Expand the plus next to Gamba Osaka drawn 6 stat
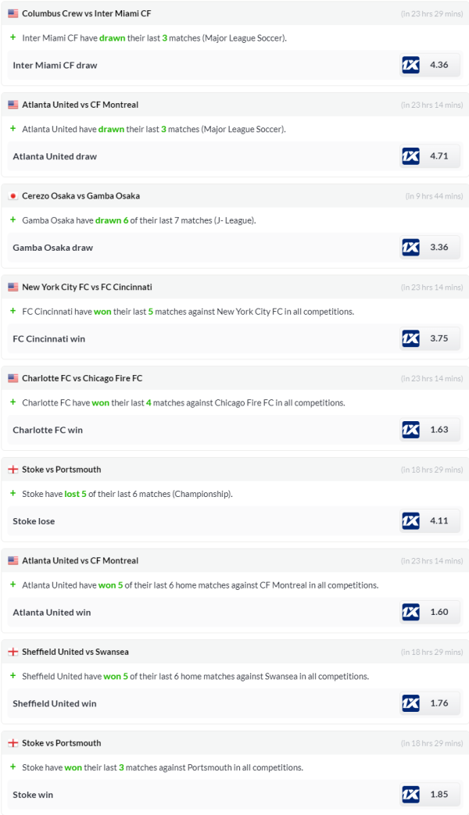The width and height of the screenshot is (469, 815). tap(13, 220)
